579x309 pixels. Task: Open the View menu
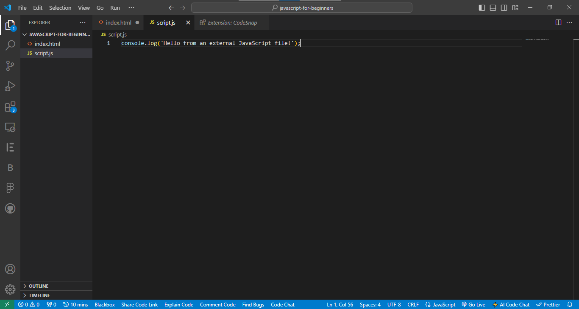[x=84, y=8]
